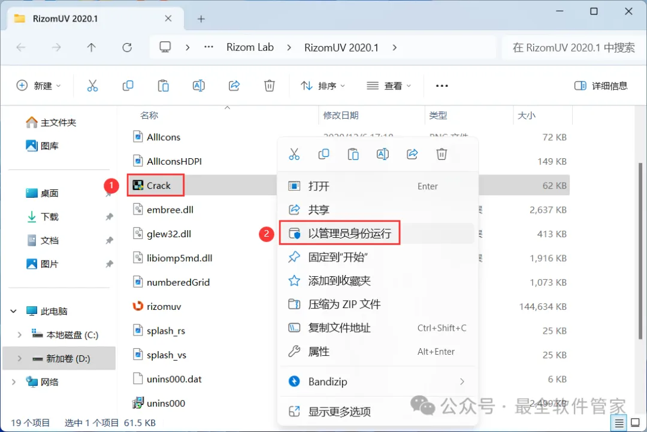
Task: Choose 压缩为 ZIP 文件 menu entry
Action: coord(377,304)
